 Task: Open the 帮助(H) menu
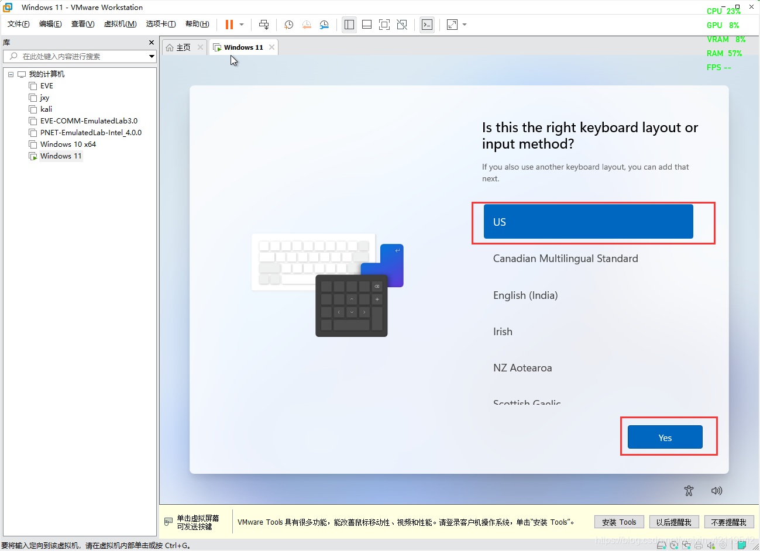click(197, 24)
